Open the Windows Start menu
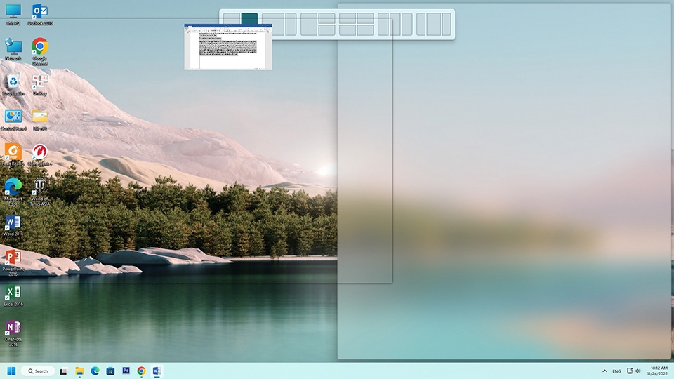674x379 pixels. 12,371
